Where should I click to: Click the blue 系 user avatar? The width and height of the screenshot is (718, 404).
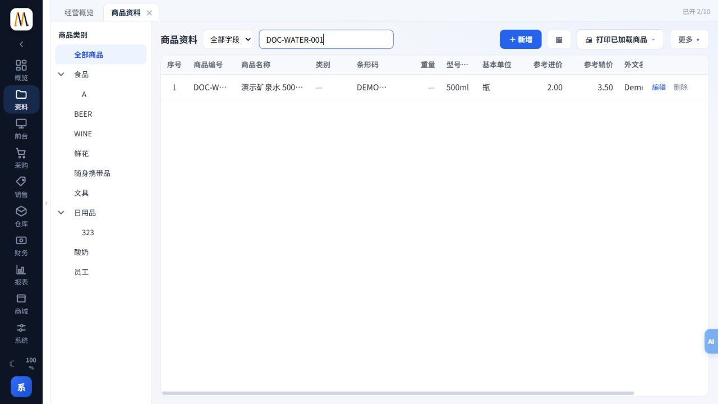point(21,387)
